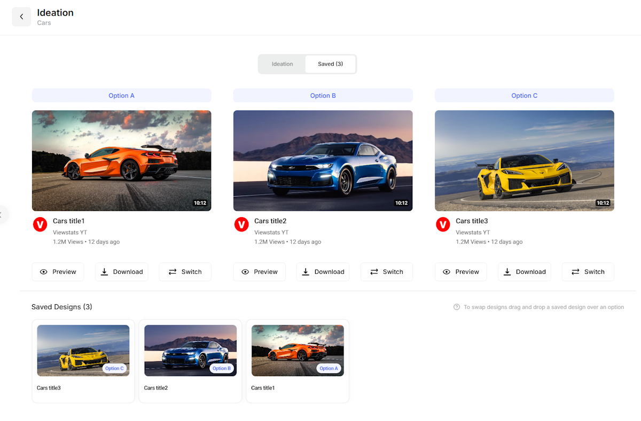Go back using the arrow button
This screenshot has height=421, width=641.
(21, 17)
